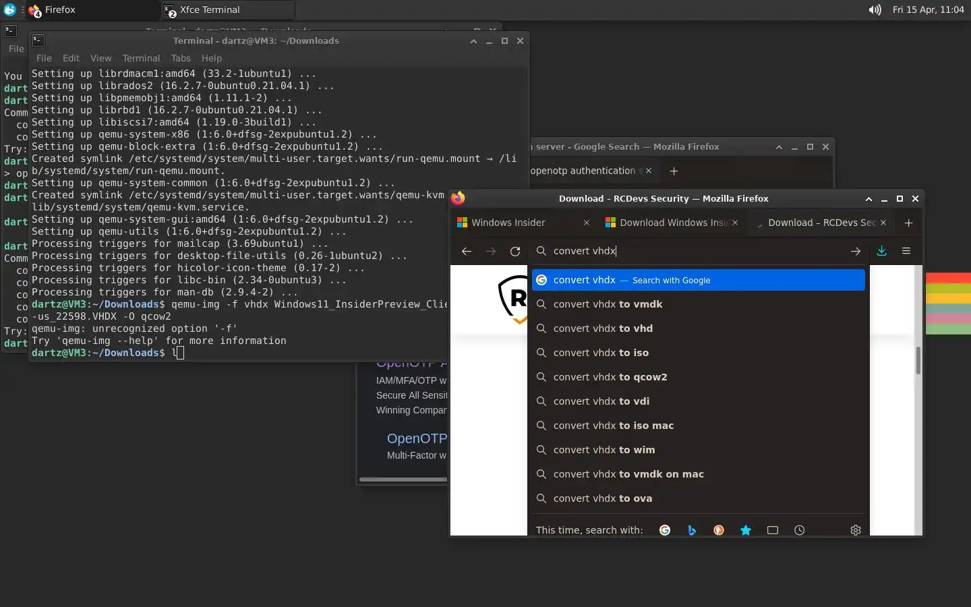Open new tab in background Firefox window
Viewport: 971px width, 607px height.
point(674,171)
